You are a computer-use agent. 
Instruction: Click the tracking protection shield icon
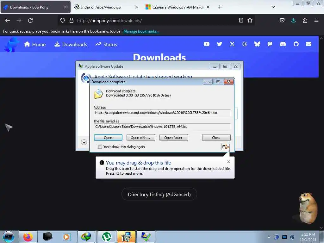click(63, 21)
